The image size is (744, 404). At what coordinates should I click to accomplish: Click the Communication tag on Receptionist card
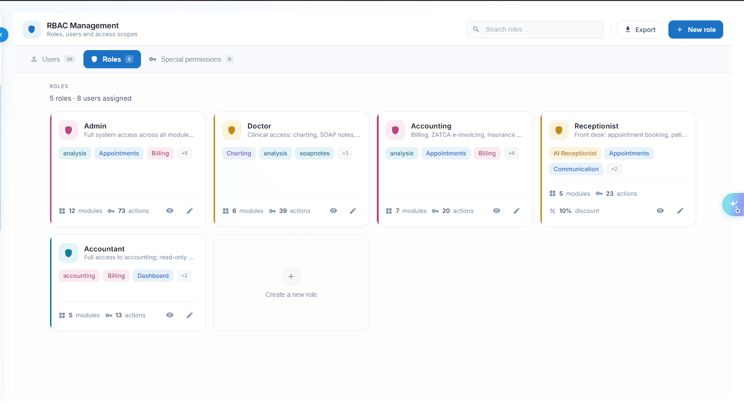tap(576, 169)
